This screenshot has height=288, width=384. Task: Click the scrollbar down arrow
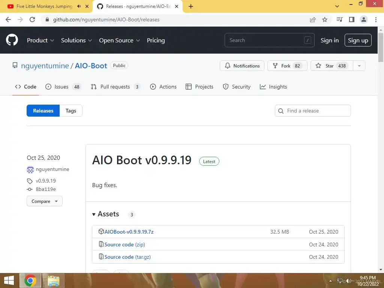(x=381, y=270)
